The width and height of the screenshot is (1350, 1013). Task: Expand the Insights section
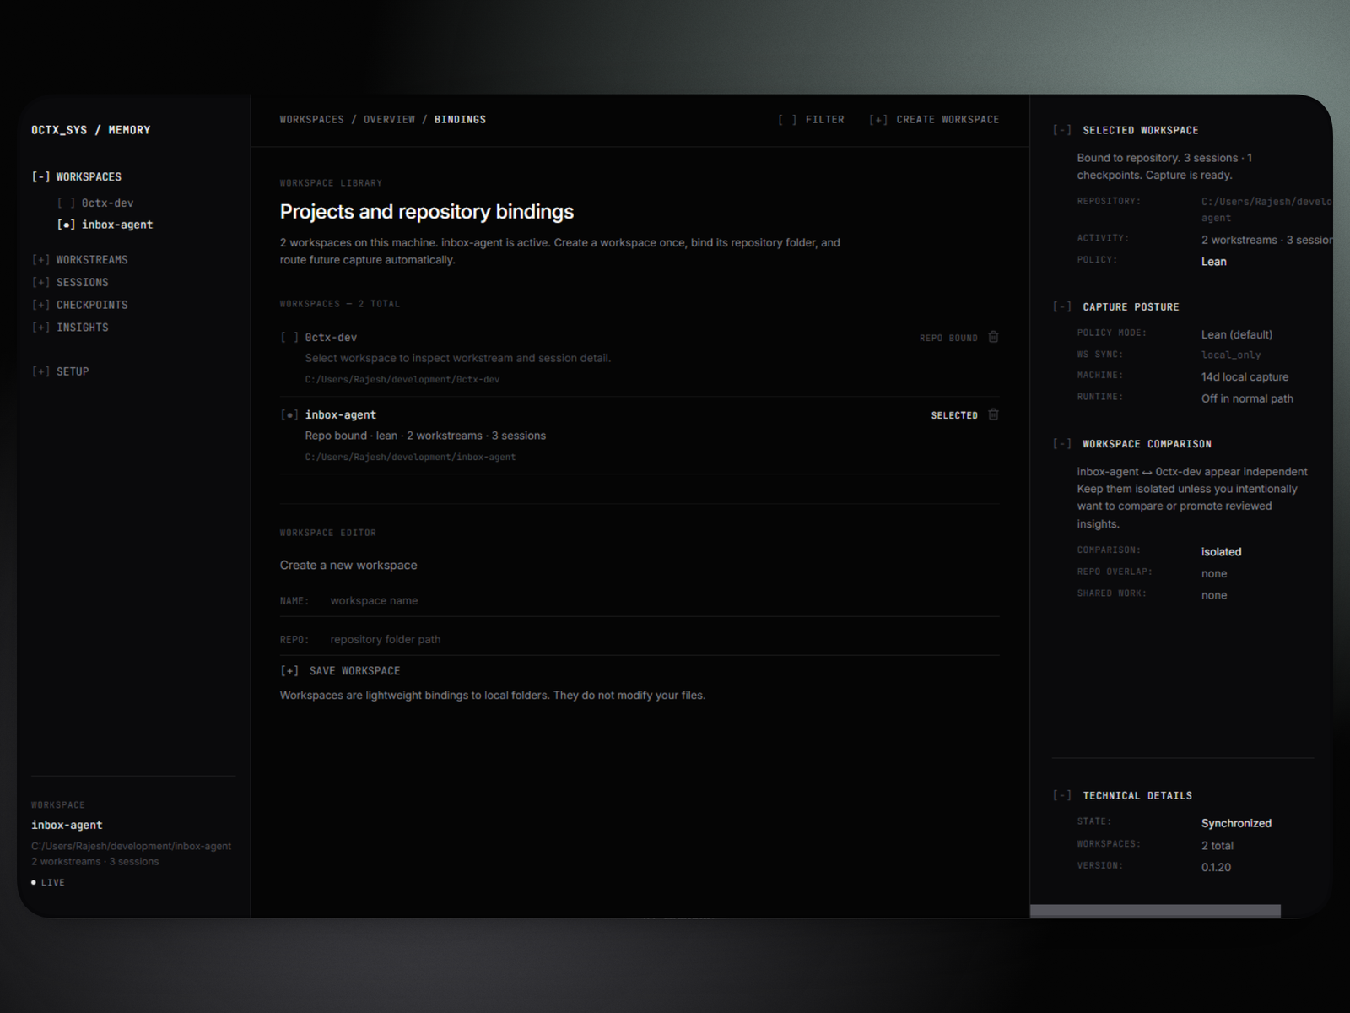(x=40, y=328)
